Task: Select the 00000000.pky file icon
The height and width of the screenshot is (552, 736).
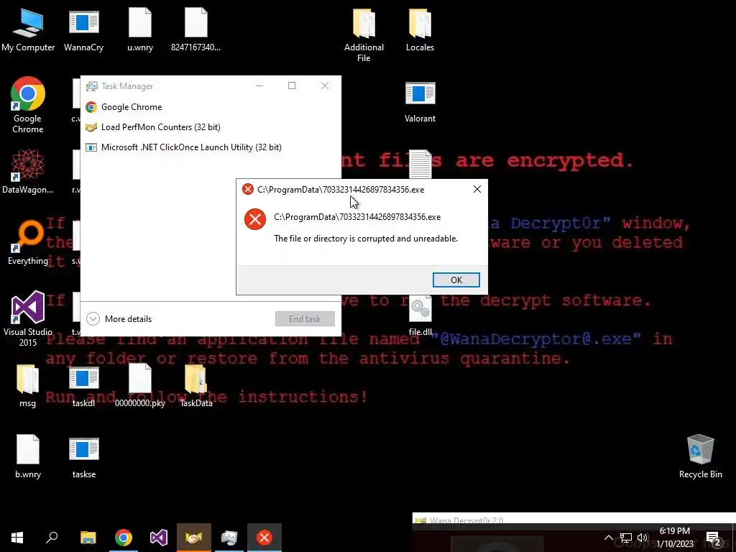Action: point(140,386)
